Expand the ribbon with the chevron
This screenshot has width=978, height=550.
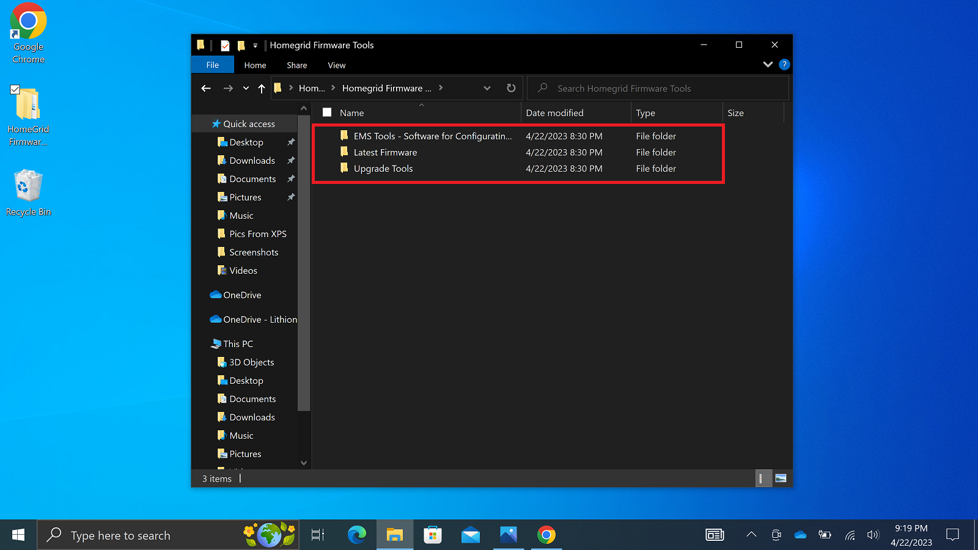point(768,64)
